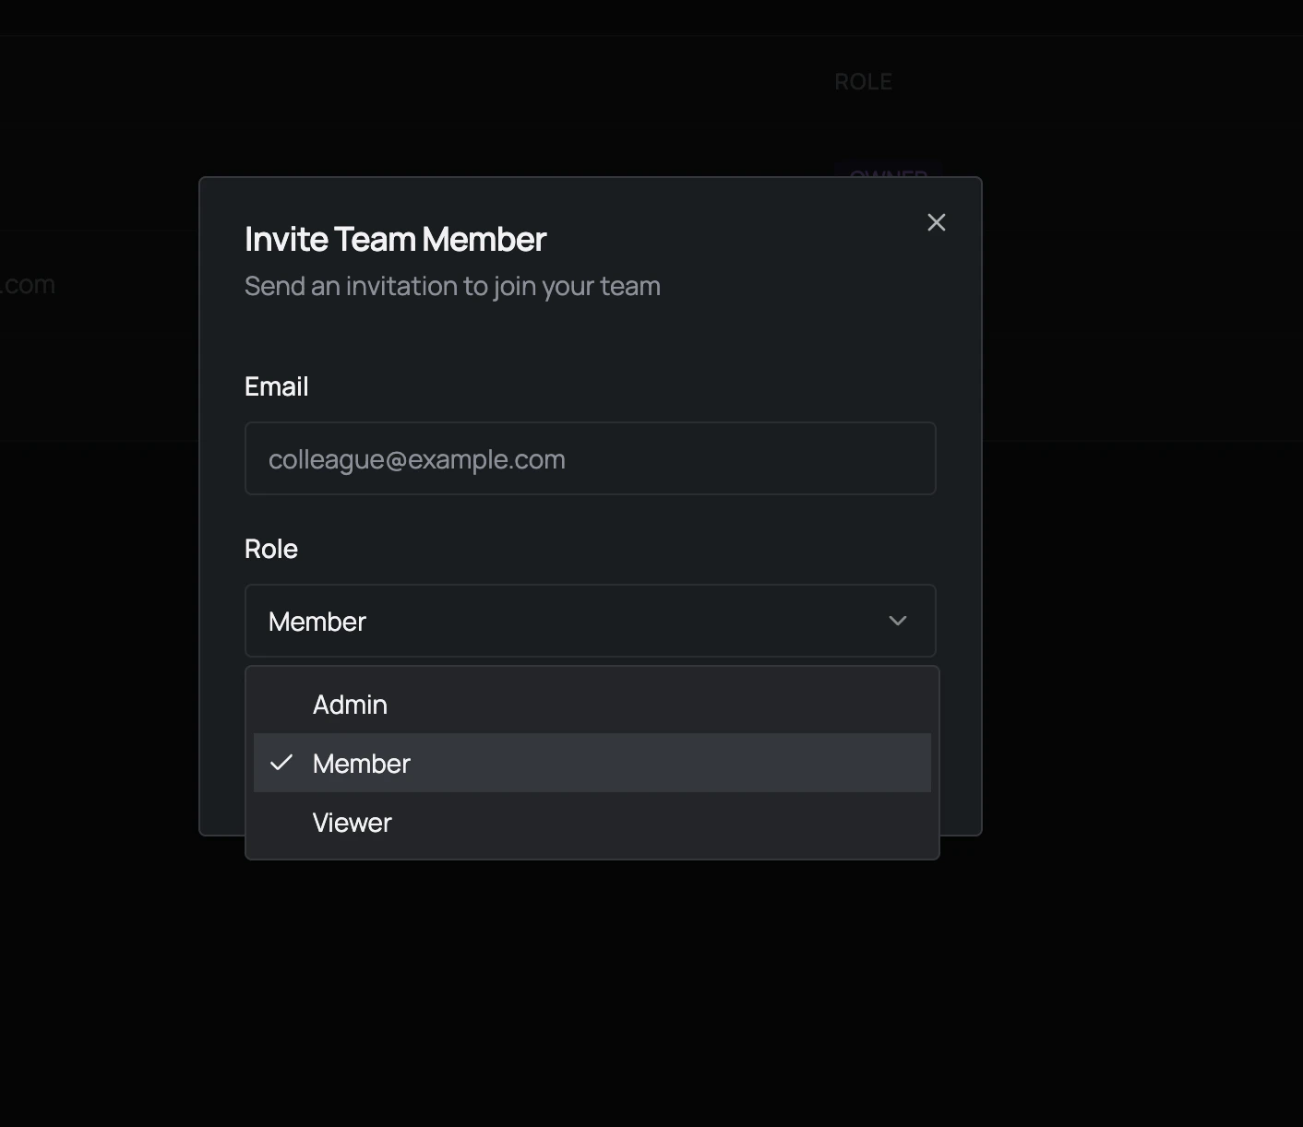Click the check icon indicating selected role
1303x1127 pixels.
point(282,763)
